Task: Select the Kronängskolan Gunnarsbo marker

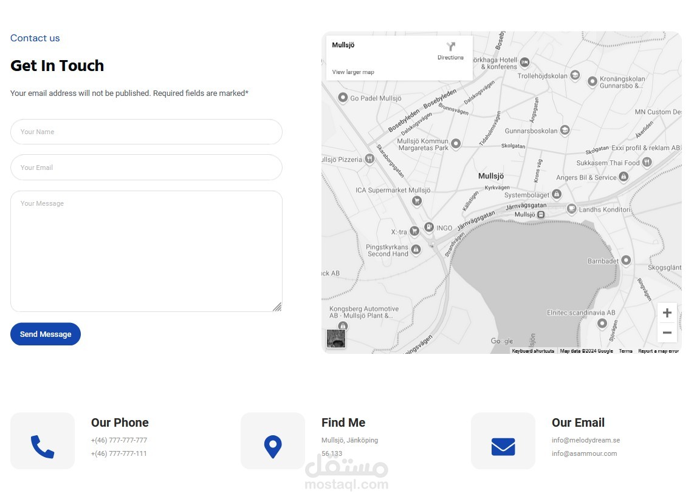Action: 592,81
